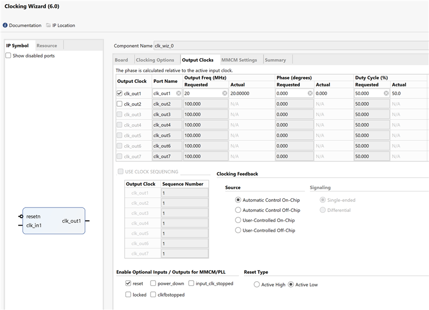Image resolution: width=429 pixels, height=310 pixels.
Task: Toggle Show disabled ports checkbox
Action: [9, 55]
